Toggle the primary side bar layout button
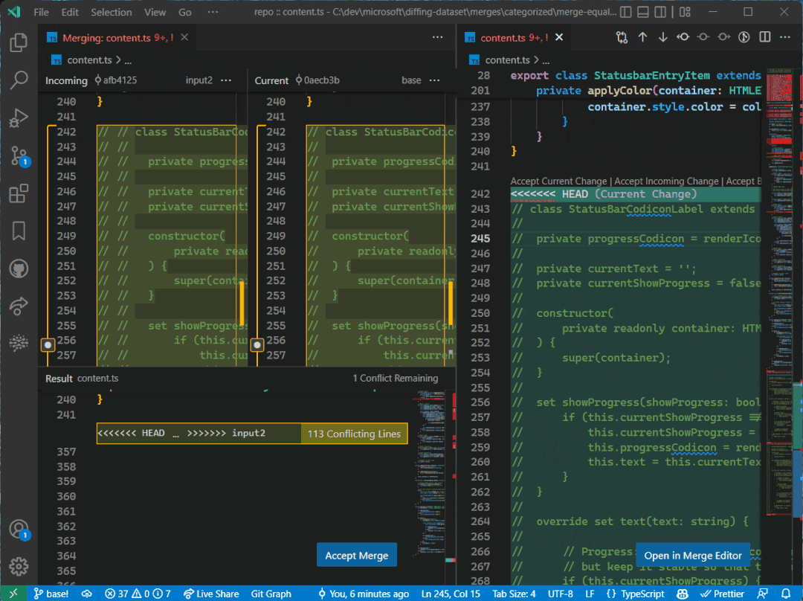The height and width of the screenshot is (601, 803). pos(625,13)
